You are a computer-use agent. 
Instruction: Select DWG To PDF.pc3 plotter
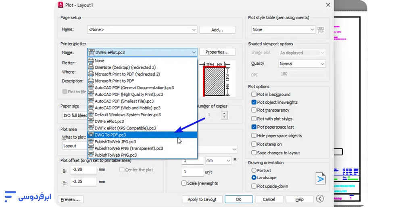point(142,135)
